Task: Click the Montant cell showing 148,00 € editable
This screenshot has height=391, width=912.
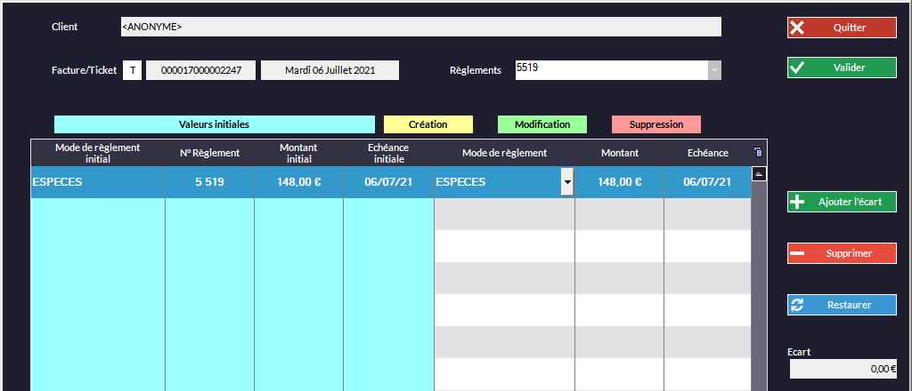Action: [x=619, y=182]
